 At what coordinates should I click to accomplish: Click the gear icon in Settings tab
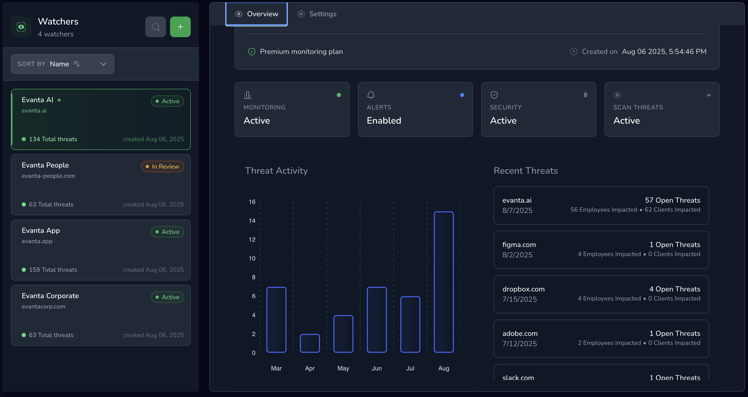pos(301,14)
